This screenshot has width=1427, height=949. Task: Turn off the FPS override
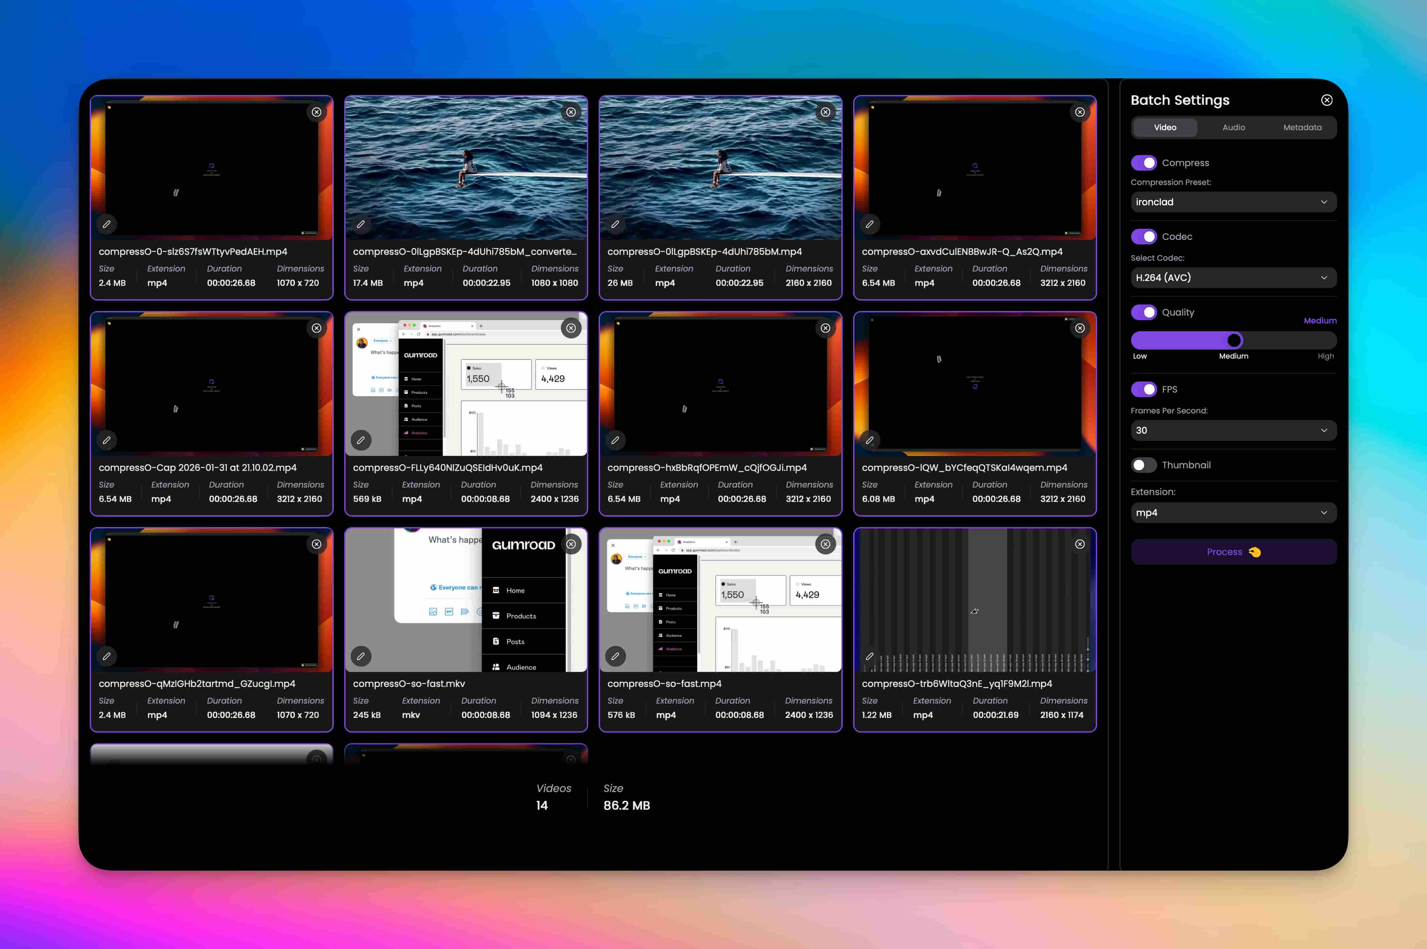point(1144,389)
